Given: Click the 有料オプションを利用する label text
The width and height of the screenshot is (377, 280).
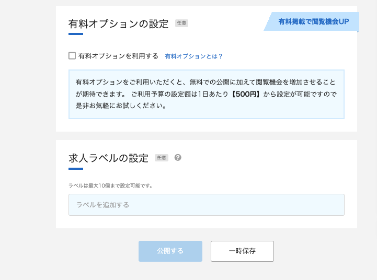Looking at the screenshot, I should [118, 56].
